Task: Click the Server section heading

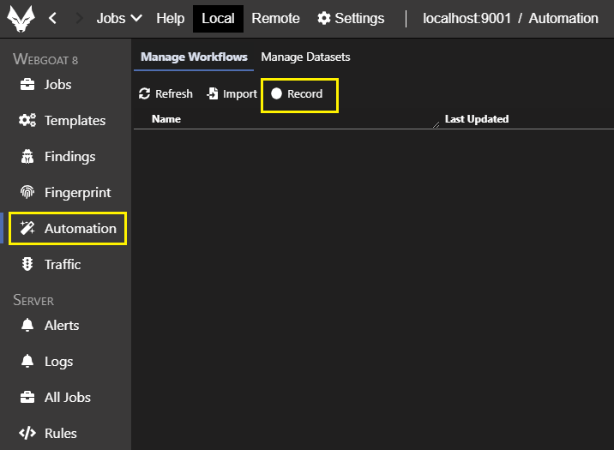Action: 33,300
